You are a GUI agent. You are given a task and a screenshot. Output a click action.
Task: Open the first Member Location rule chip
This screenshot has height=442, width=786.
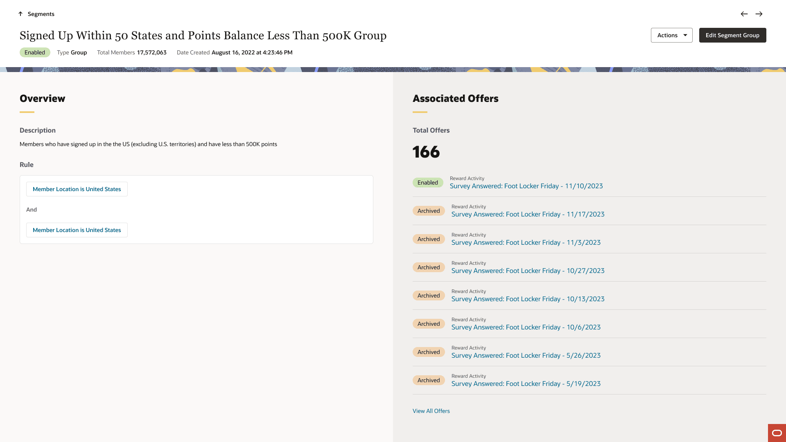click(77, 189)
